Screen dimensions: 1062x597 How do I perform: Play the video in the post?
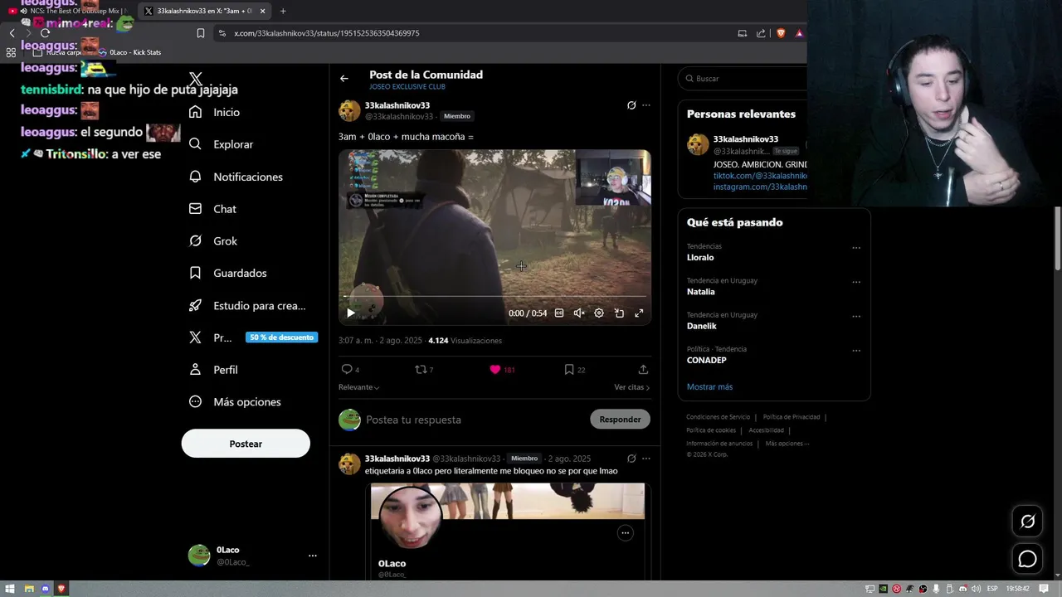click(x=351, y=313)
